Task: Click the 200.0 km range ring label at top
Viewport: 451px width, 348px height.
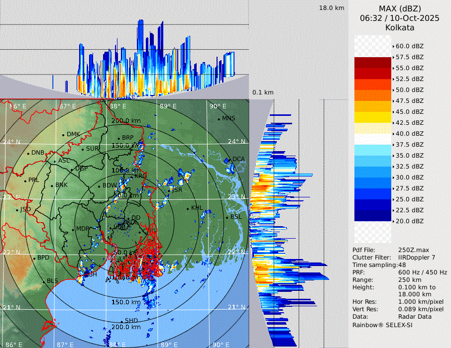Action: tap(126, 121)
